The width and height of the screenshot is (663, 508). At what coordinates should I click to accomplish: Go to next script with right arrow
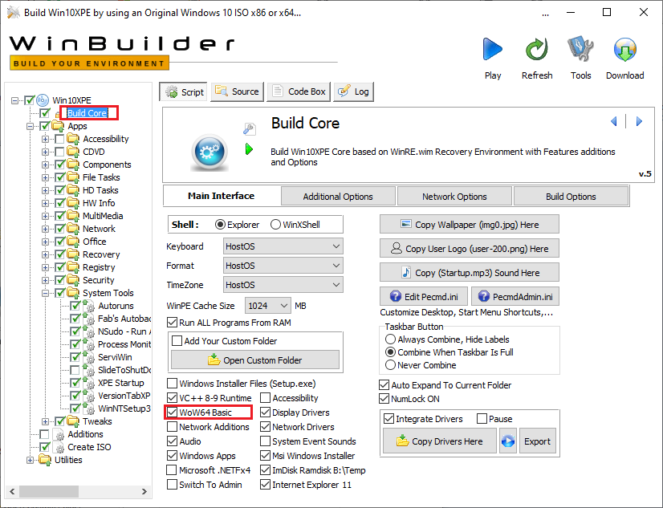639,122
